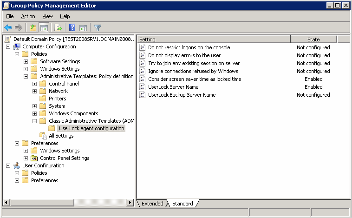Switch to the Extended tab
This screenshot has height=218, width=352.
pos(152,204)
